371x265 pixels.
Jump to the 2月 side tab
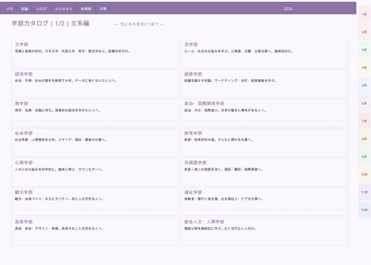364,32
